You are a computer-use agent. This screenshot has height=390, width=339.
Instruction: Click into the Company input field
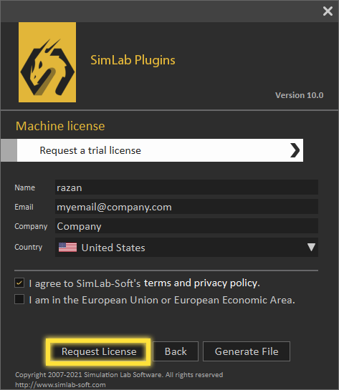click(x=186, y=226)
